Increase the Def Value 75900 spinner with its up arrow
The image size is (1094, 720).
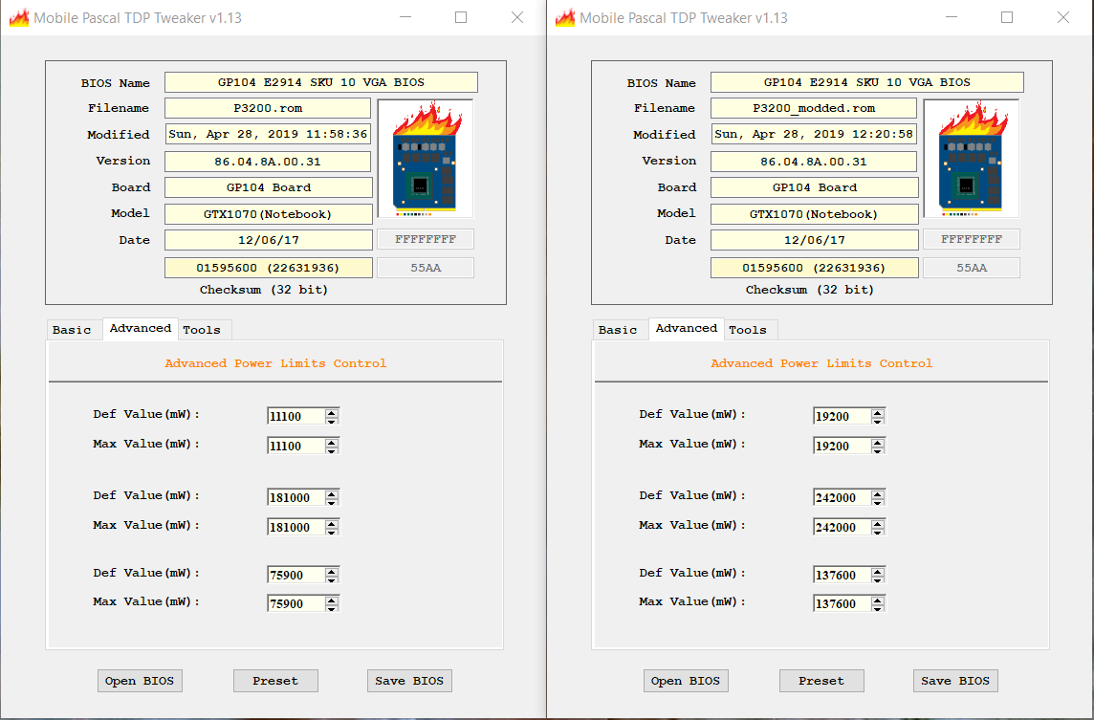pyautogui.click(x=332, y=572)
